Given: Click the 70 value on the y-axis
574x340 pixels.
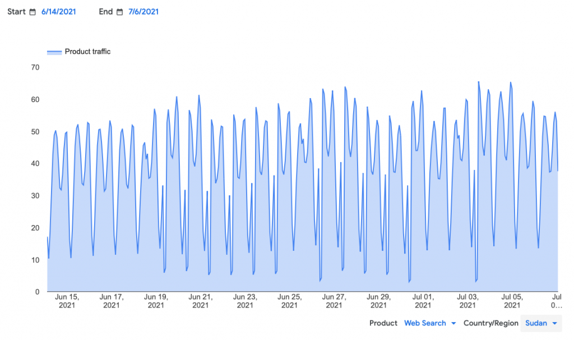Looking at the screenshot, I should (35, 67).
